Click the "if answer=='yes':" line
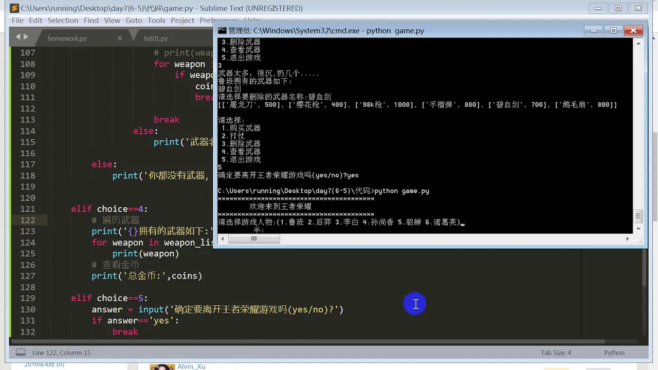This screenshot has height=370, width=658. 135,321
